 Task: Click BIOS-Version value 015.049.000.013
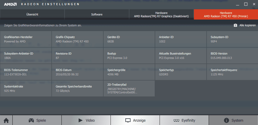221,58
